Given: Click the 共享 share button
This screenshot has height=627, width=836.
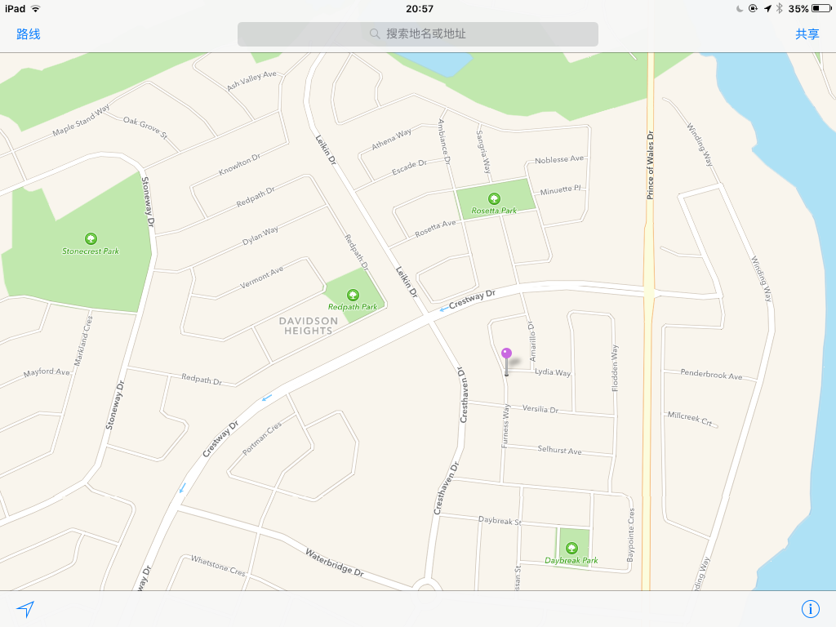Looking at the screenshot, I should tap(807, 34).
